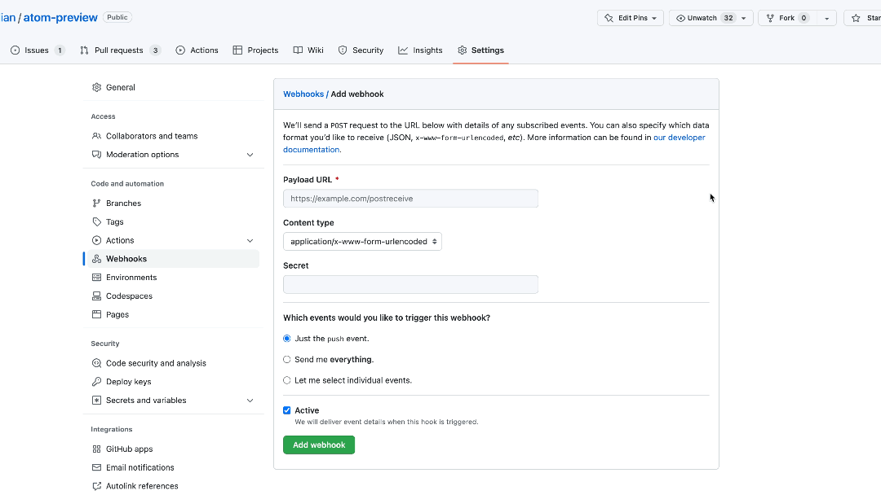Open the Fork options dropdown arrow

coord(826,18)
